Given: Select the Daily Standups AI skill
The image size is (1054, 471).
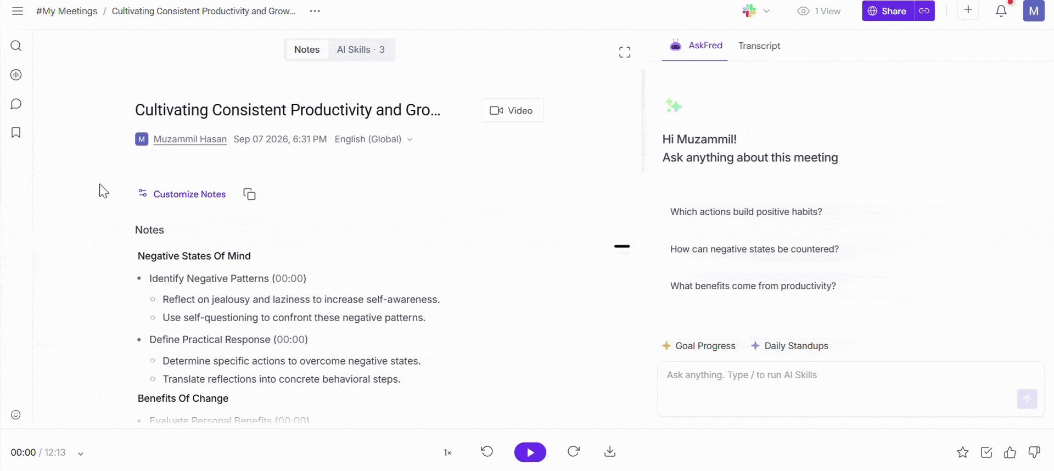Looking at the screenshot, I should pos(789,346).
